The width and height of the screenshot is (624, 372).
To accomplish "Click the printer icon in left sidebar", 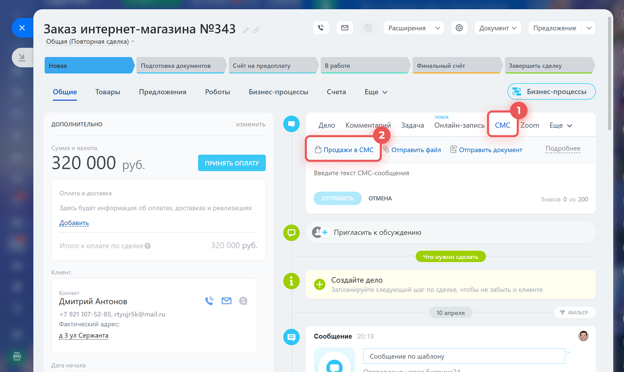I will (x=17, y=356).
